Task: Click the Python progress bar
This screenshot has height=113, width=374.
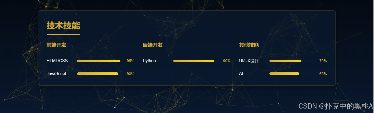Action: pyautogui.click(x=194, y=61)
